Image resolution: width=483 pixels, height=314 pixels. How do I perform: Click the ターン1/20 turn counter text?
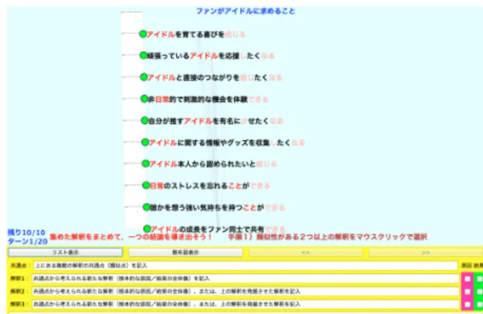pos(27,242)
